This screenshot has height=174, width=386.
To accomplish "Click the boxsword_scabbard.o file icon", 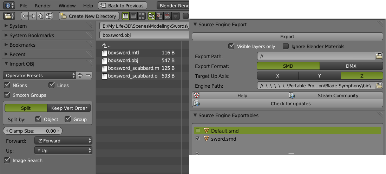I will [104, 76].
